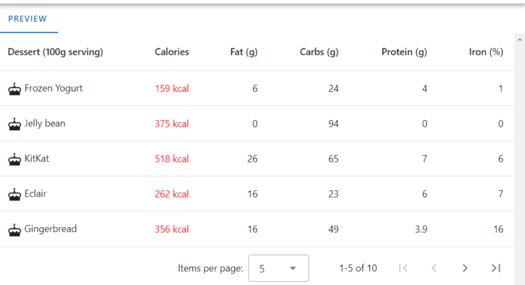Screen dimensions: 525x285
Task: Click the cake icon beside Gingerbread
Action: coord(14,230)
